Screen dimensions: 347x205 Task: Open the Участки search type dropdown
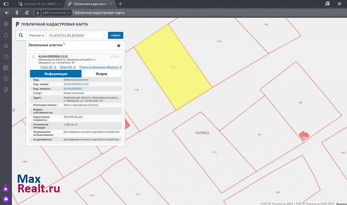coord(36,35)
